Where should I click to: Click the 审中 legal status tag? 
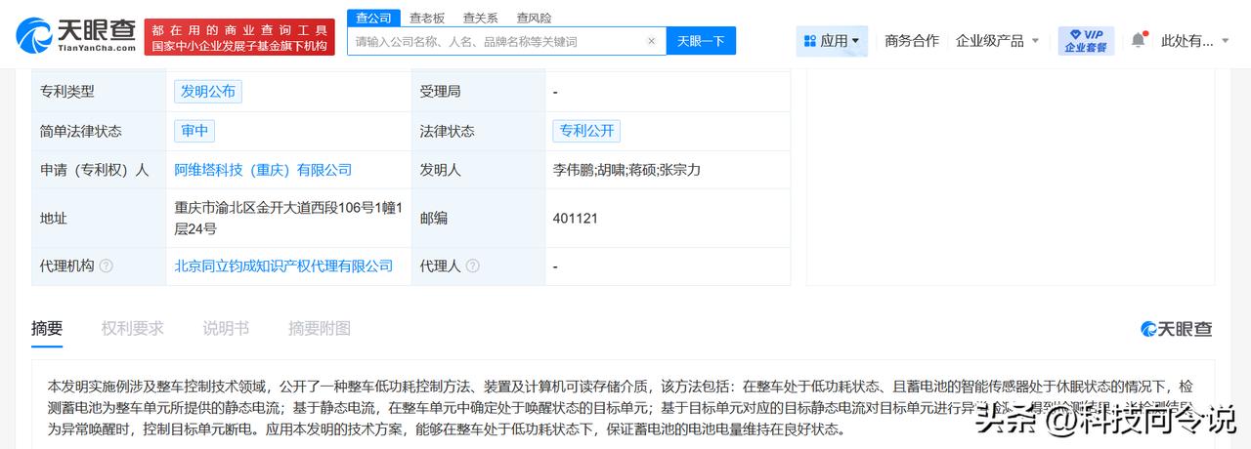coord(194,131)
